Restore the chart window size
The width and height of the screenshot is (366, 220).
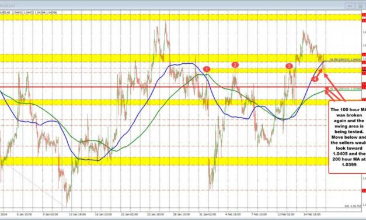click(360, 6)
